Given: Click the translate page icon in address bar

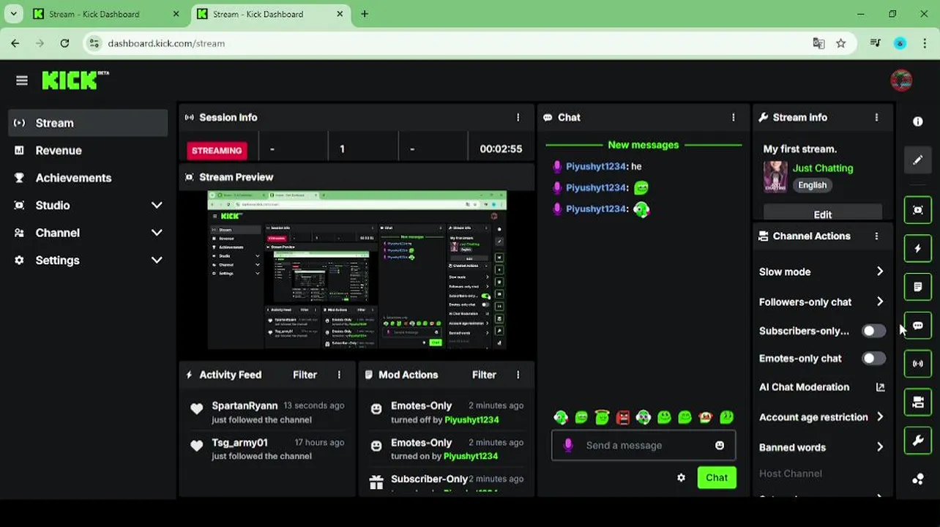Looking at the screenshot, I should click(x=818, y=43).
